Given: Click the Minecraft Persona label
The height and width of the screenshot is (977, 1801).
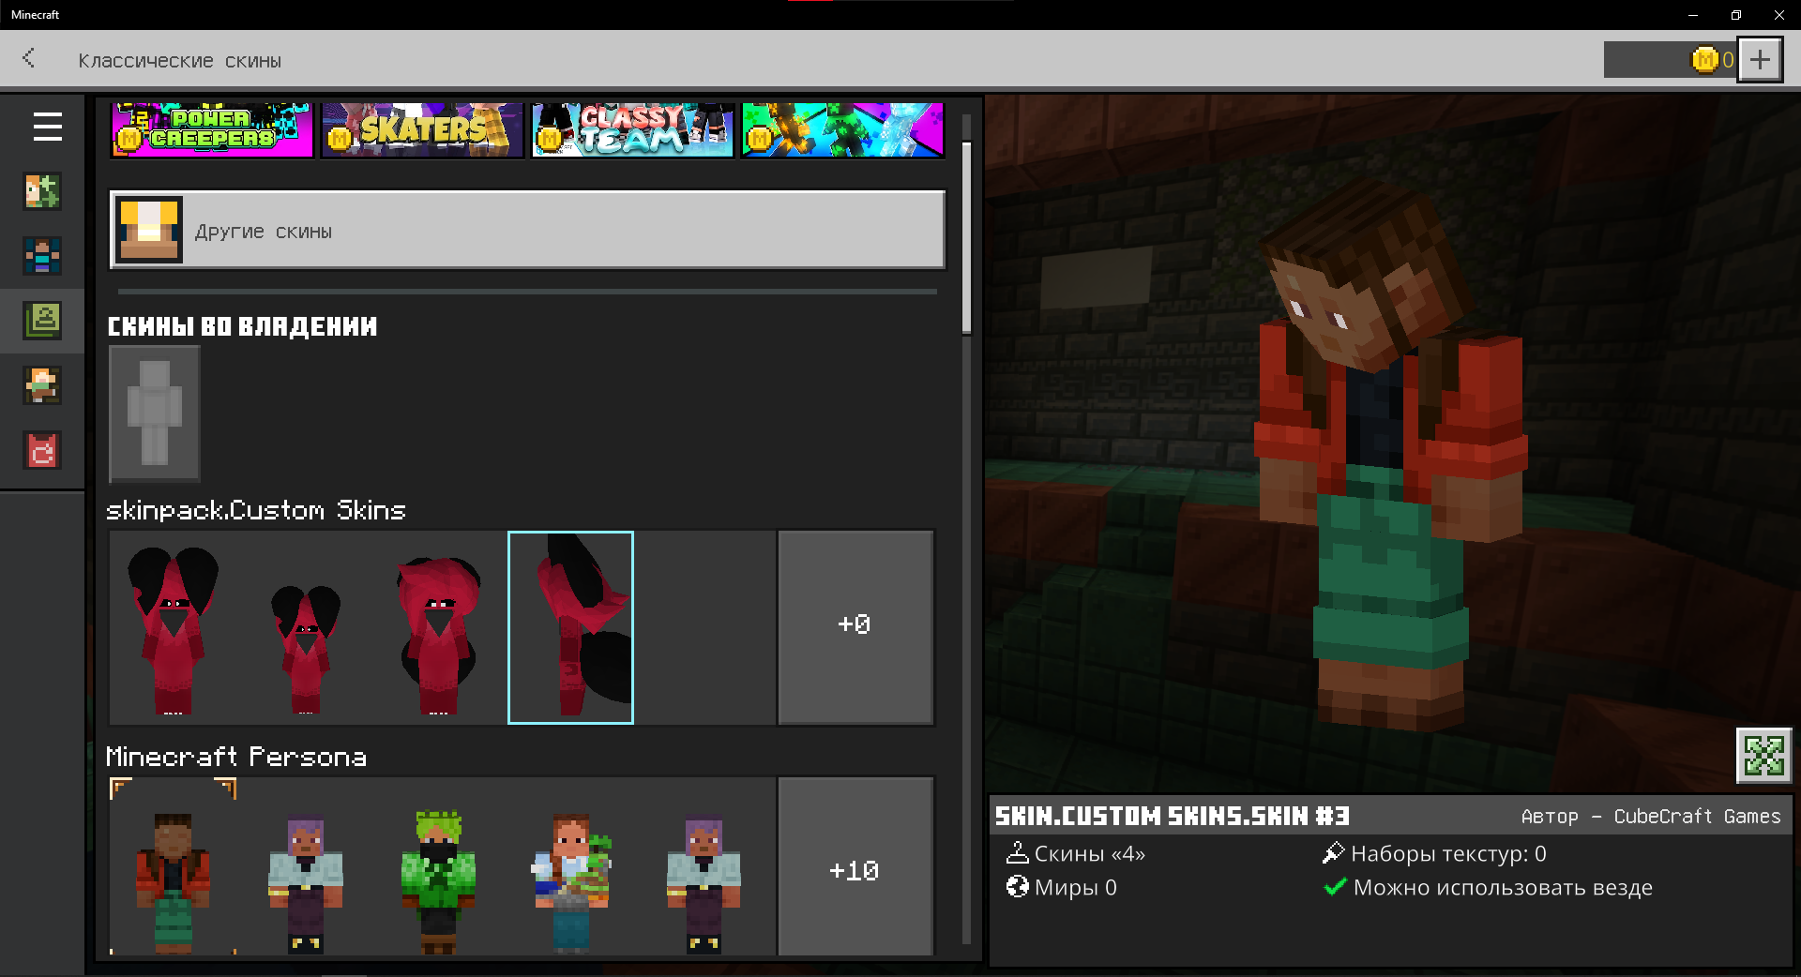Looking at the screenshot, I should pyautogui.click(x=236, y=757).
